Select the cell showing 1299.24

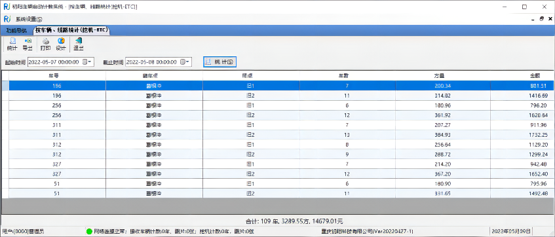522,155
